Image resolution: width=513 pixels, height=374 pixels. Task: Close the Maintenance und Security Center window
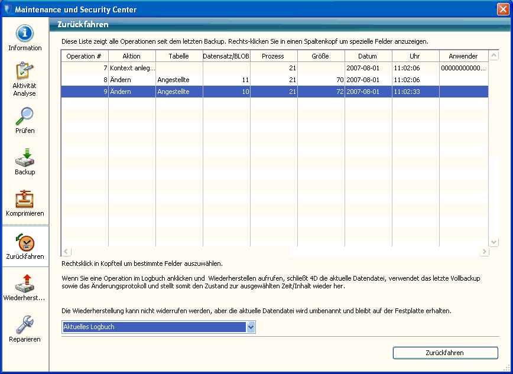502,9
